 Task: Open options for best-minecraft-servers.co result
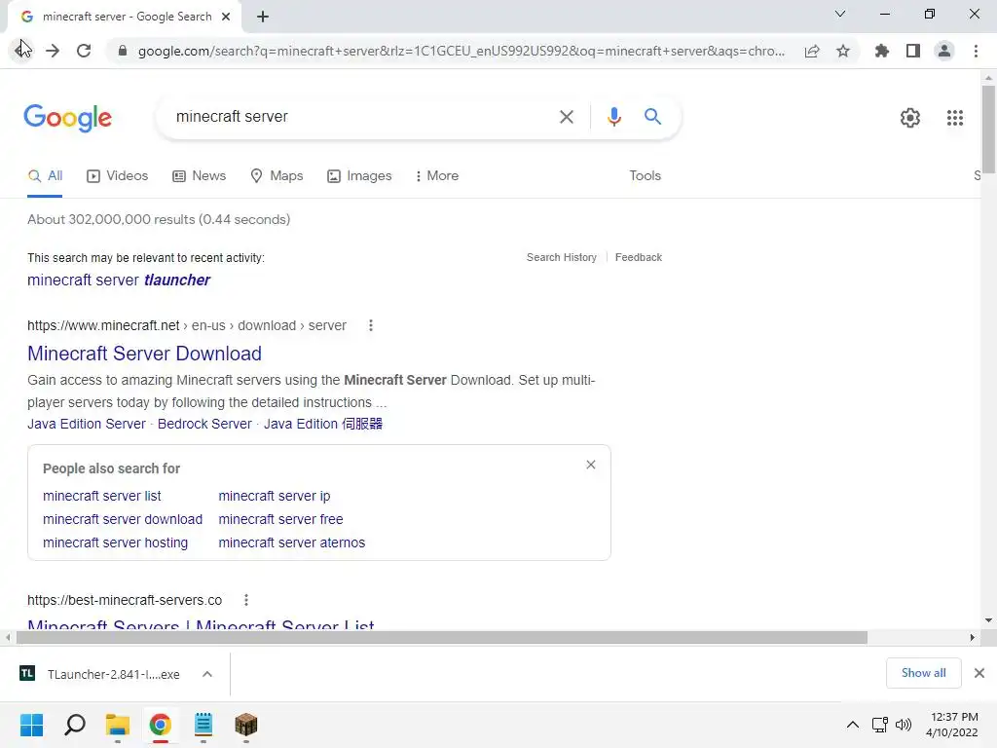(x=246, y=600)
